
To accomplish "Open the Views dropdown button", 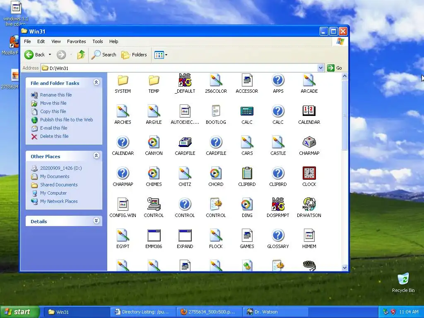I will tap(161, 55).
